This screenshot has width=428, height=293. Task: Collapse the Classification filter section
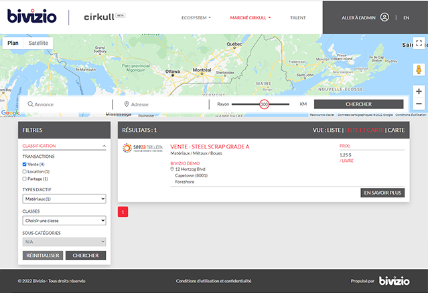pos(104,146)
